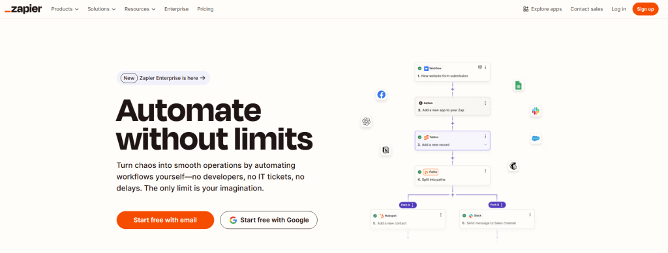The image size is (668, 253).
Task: Open the Facebook app icon
Action: (x=381, y=95)
